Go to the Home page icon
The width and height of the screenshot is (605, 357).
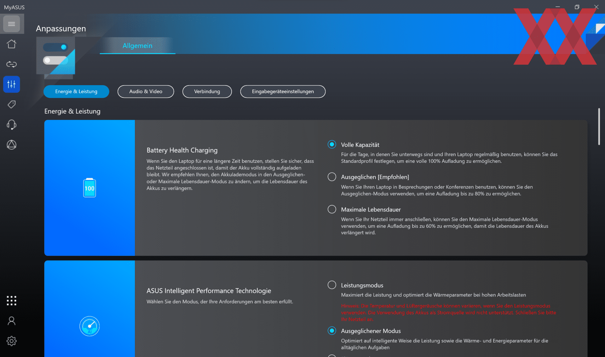pos(12,44)
